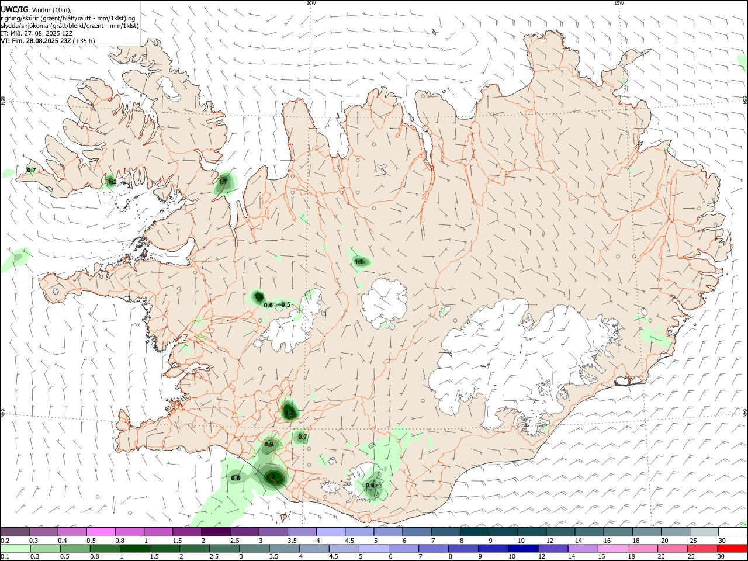The image size is (748, 561).
Task: Click the top-row swatch between 14 and 16
Action: click(x=589, y=532)
